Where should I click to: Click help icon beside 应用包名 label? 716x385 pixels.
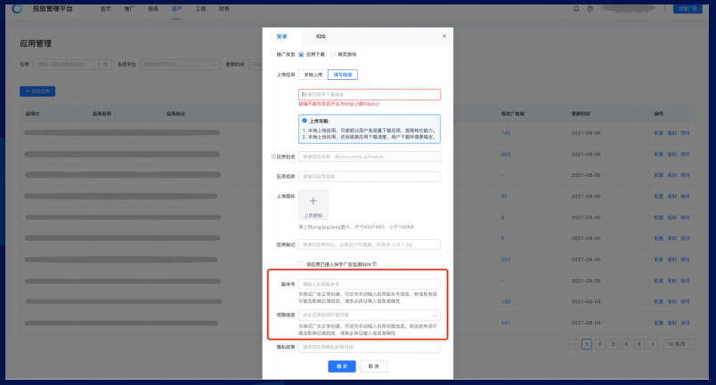[273, 156]
